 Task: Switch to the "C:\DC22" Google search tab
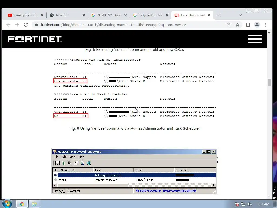110,15
